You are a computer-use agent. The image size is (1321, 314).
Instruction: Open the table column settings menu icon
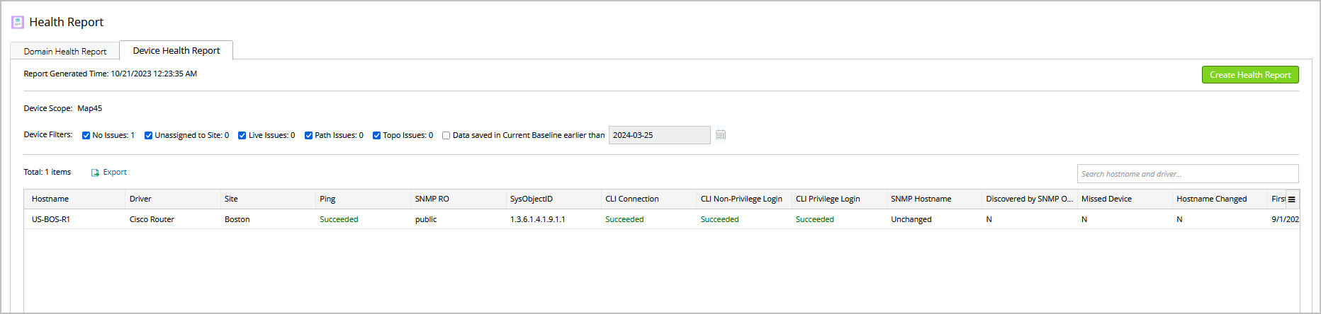(x=1292, y=199)
